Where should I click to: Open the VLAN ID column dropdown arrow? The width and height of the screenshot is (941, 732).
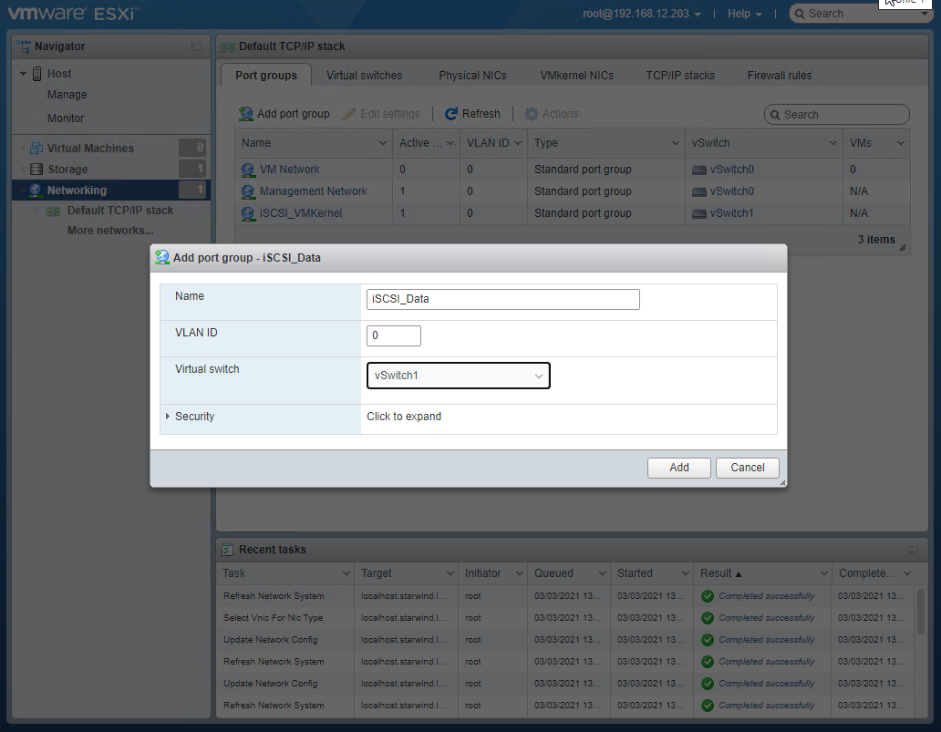tap(518, 143)
